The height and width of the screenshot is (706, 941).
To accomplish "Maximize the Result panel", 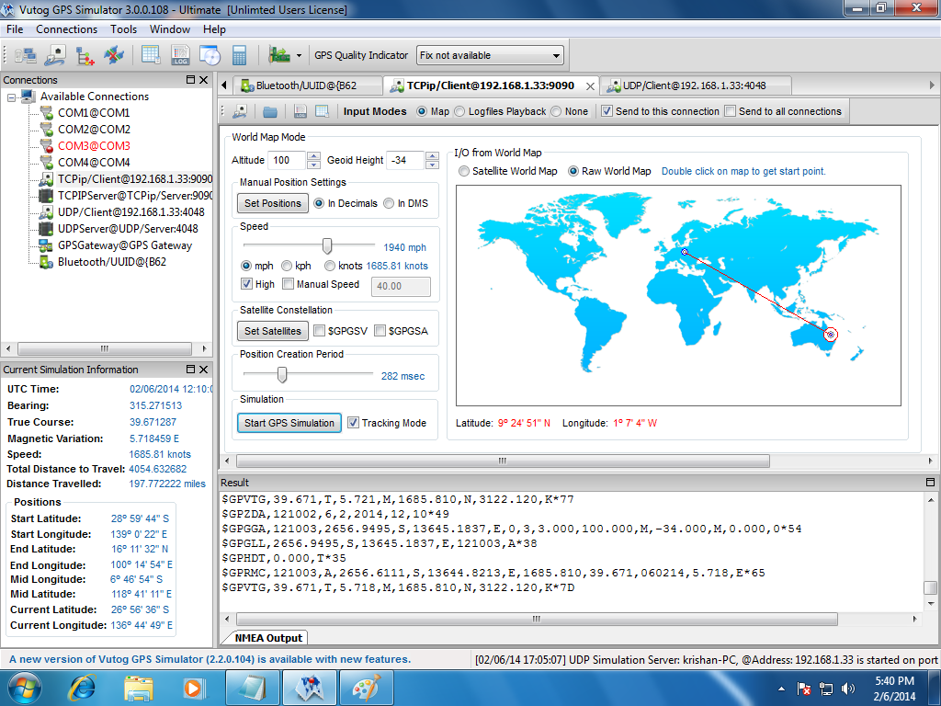I will click(x=930, y=482).
